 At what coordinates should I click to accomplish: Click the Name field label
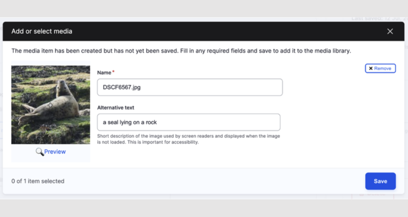(x=104, y=73)
